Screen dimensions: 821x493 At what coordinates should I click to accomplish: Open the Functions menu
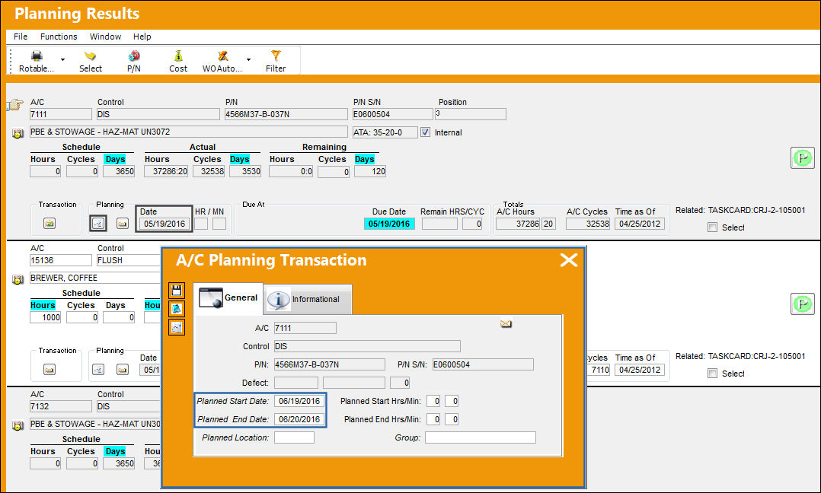point(59,37)
